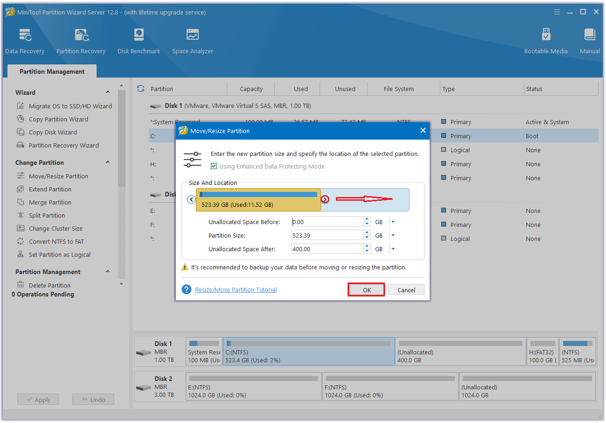Viewport: 606px width, 423px height.
Task: Select C:(NTFS) block in Disk 1 map
Action: 309,351
